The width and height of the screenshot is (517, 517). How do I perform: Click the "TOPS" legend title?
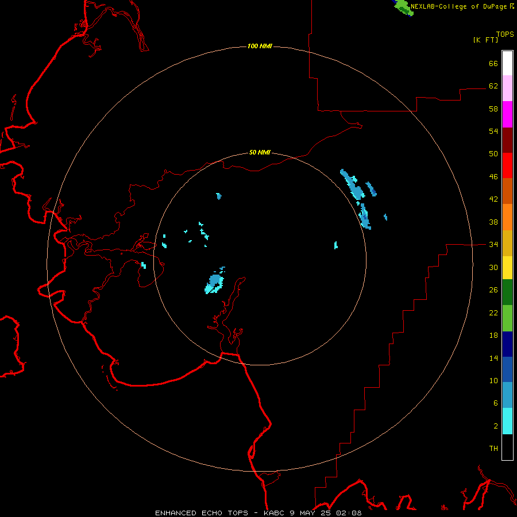coord(505,34)
